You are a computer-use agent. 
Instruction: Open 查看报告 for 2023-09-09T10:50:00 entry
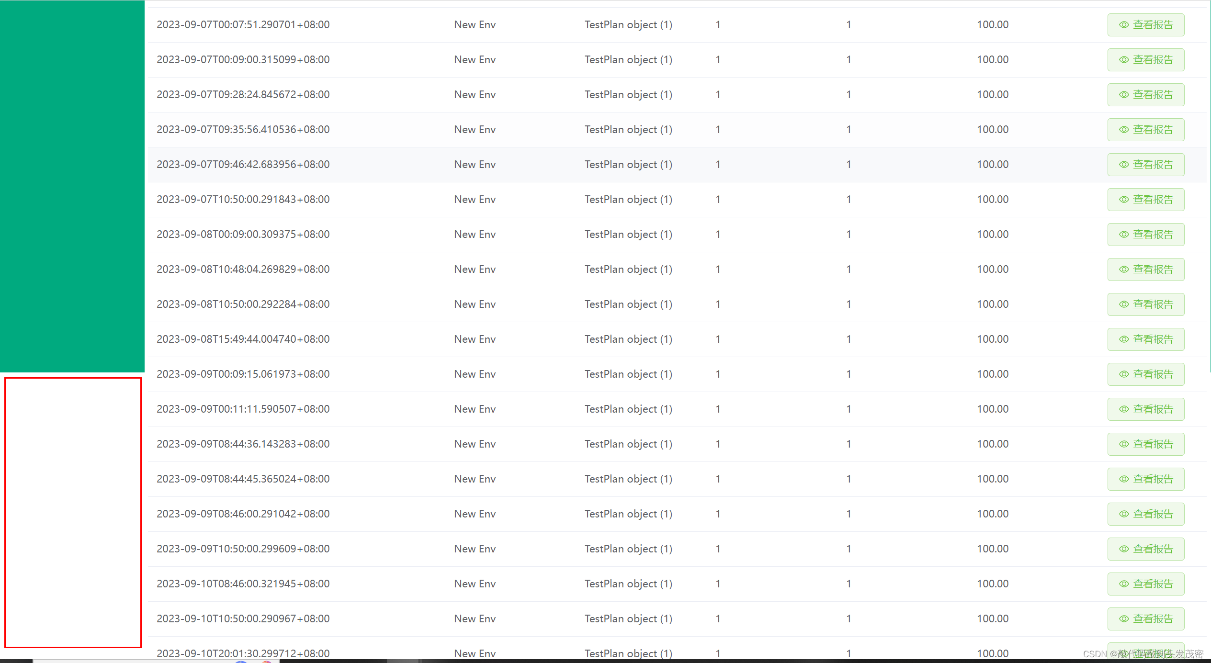pyautogui.click(x=1145, y=549)
